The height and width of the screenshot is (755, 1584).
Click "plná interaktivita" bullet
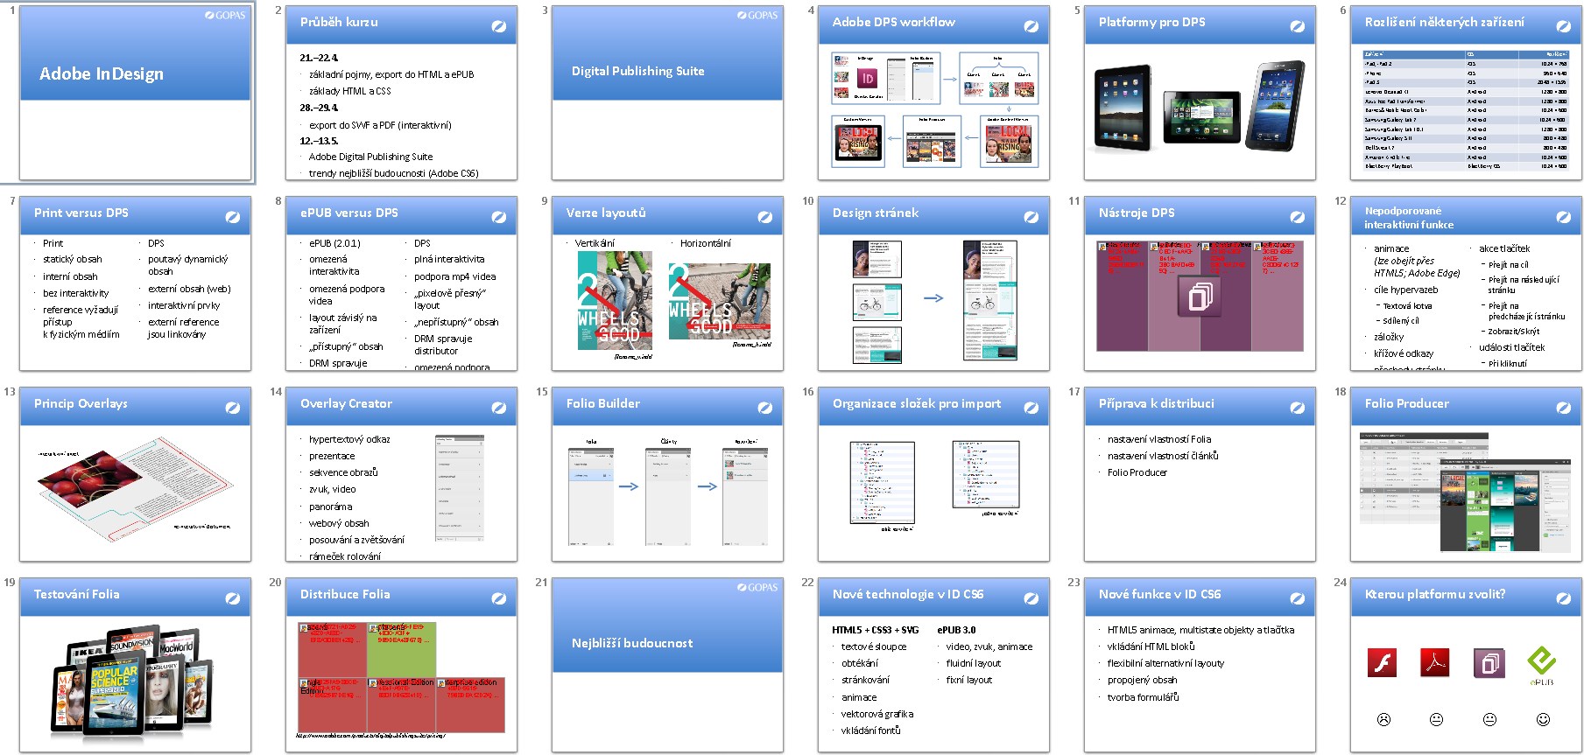[449, 259]
